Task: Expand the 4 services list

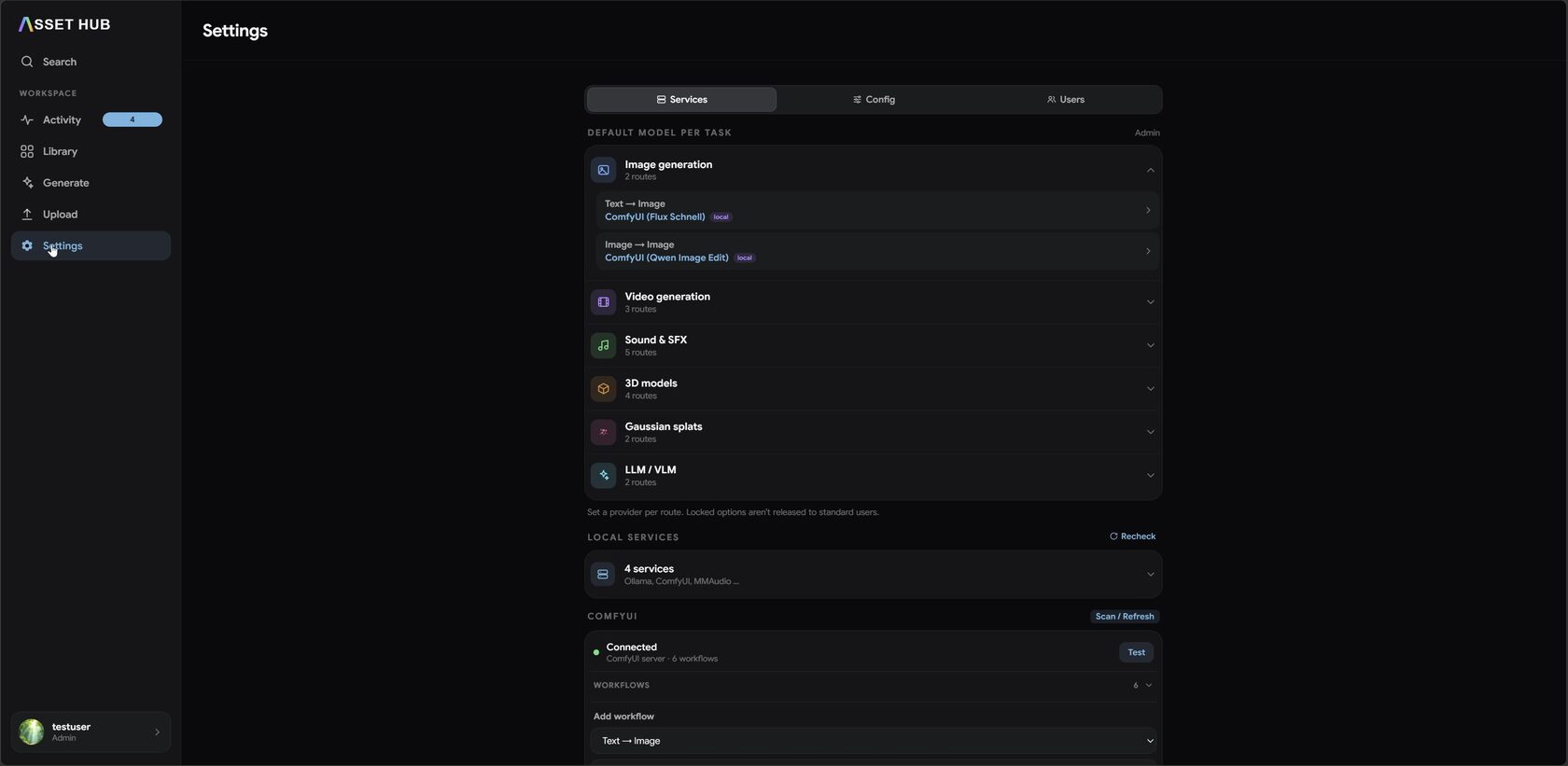Action: [x=1150, y=575]
